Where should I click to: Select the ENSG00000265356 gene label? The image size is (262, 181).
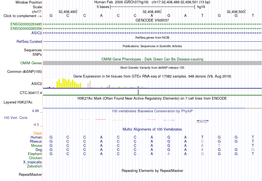click(26, 29)
